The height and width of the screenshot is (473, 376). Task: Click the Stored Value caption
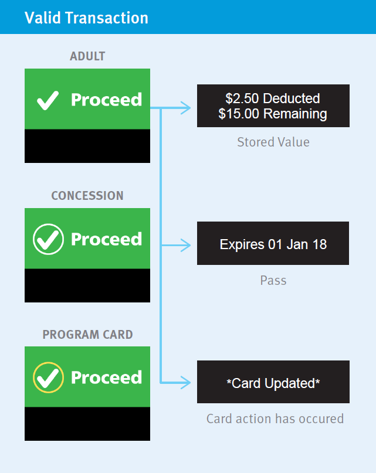coord(273,142)
